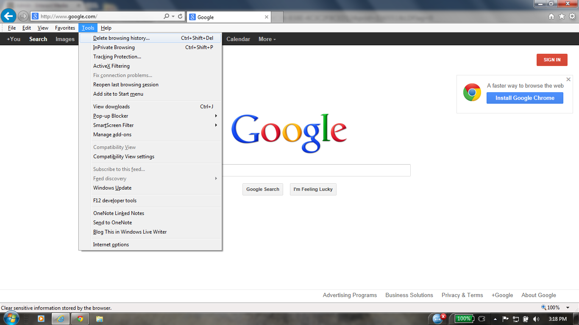Launch Windows Media Player from the taskbar

pos(41,319)
